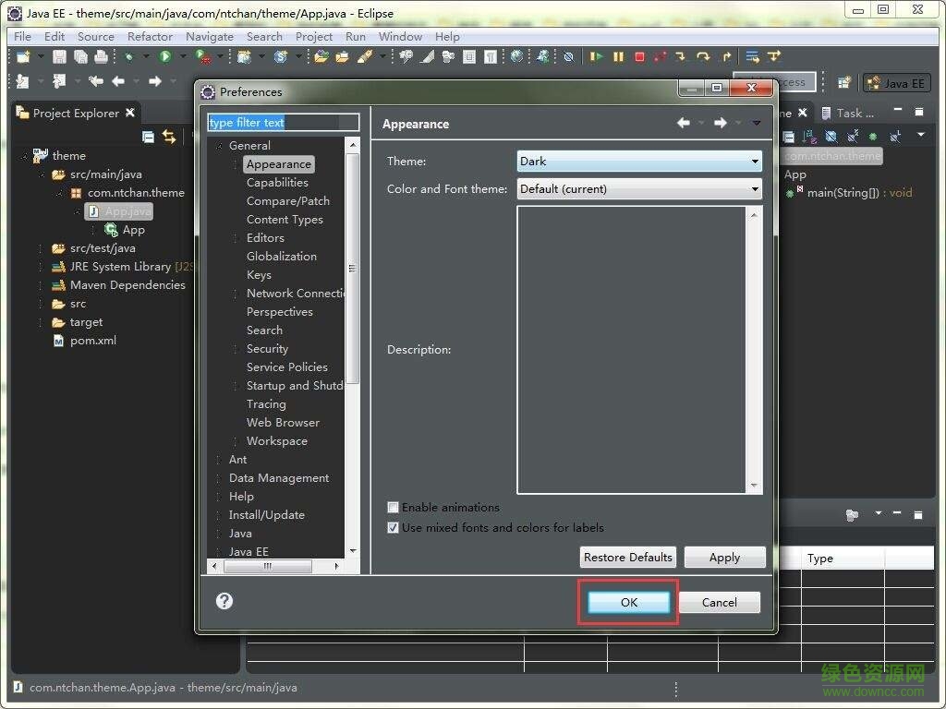The height and width of the screenshot is (709, 946).
Task: Open the Theme dropdown showing Dark
Action: point(639,162)
